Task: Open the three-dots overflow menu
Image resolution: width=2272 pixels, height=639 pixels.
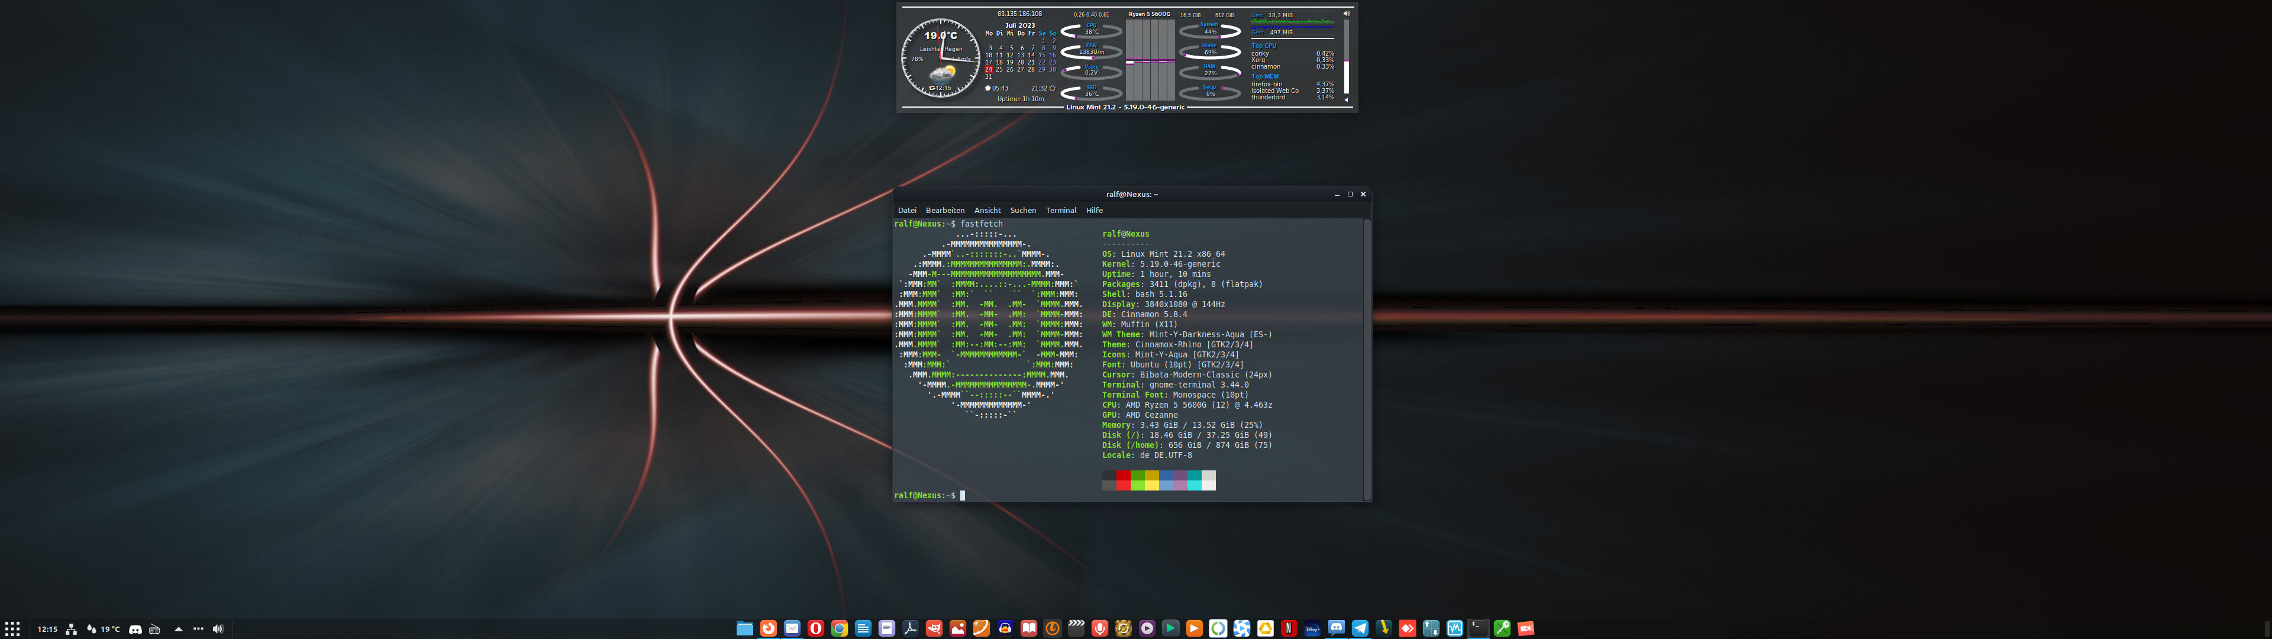Action: pyautogui.click(x=198, y=630)
